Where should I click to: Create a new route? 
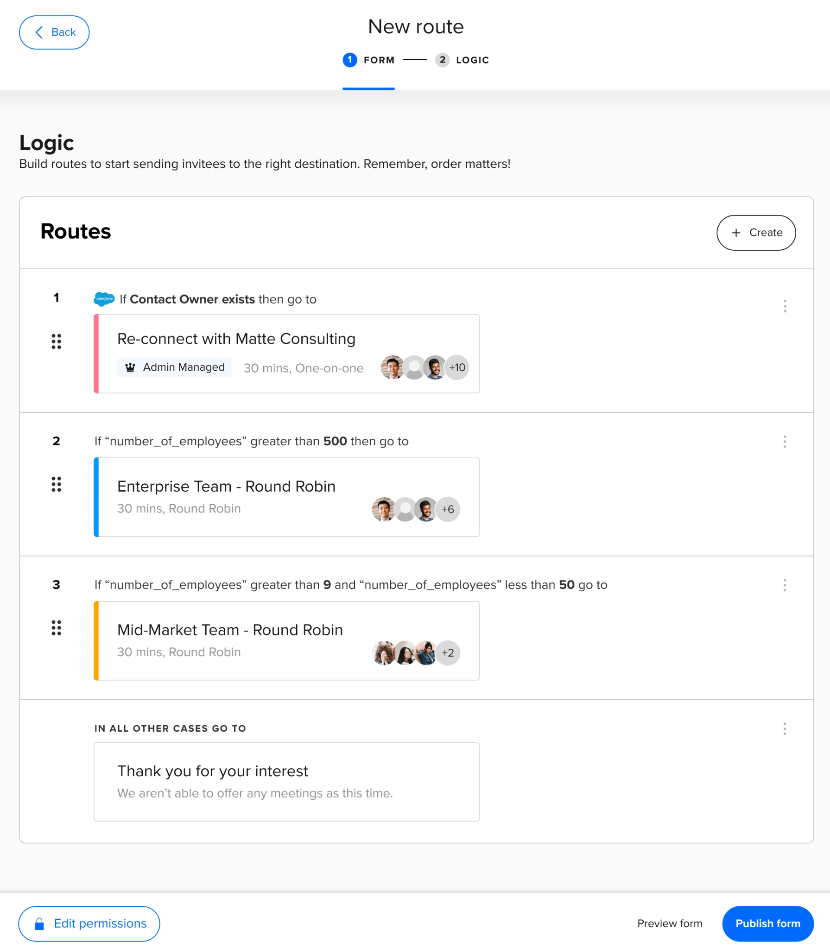tap(756, 233)
